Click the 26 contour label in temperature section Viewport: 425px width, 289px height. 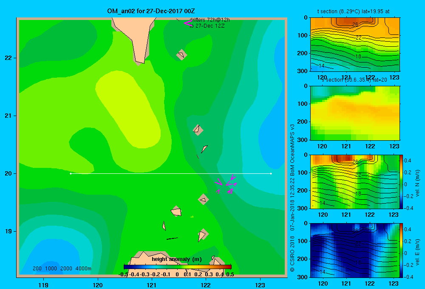[x=355, y=24]
